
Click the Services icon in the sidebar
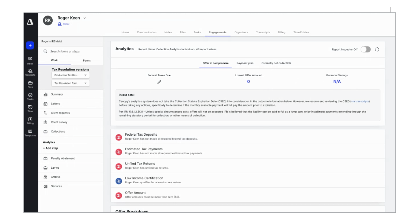(45, 186)
